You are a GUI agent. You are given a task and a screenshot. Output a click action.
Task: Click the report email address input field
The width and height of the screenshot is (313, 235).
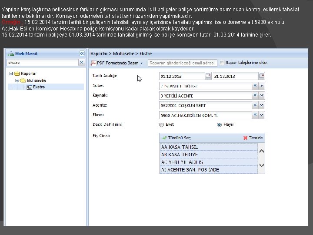click(182, 63)
